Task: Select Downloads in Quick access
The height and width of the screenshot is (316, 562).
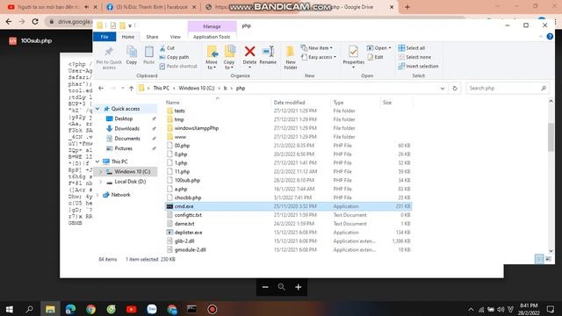Action: [x=126, y=128]
